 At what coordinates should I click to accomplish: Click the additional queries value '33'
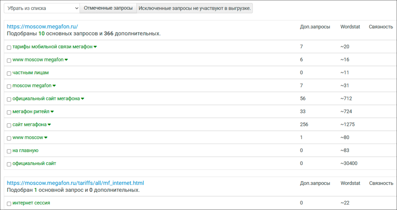(x=303, y=111)
